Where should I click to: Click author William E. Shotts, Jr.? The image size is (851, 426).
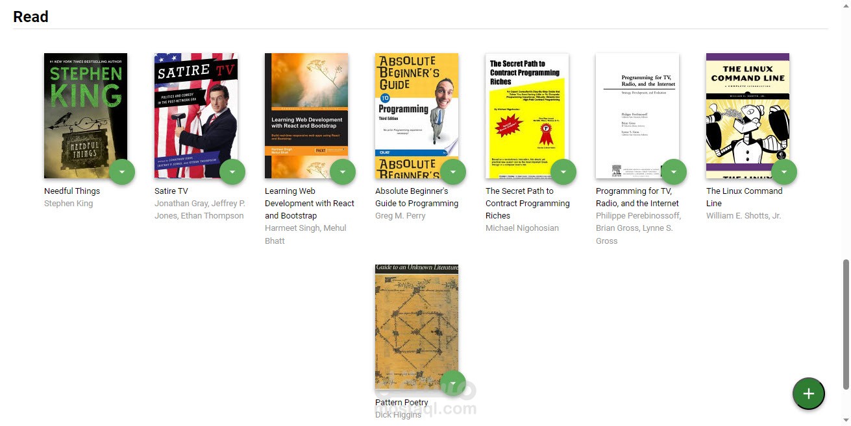[x=744, y=216]
